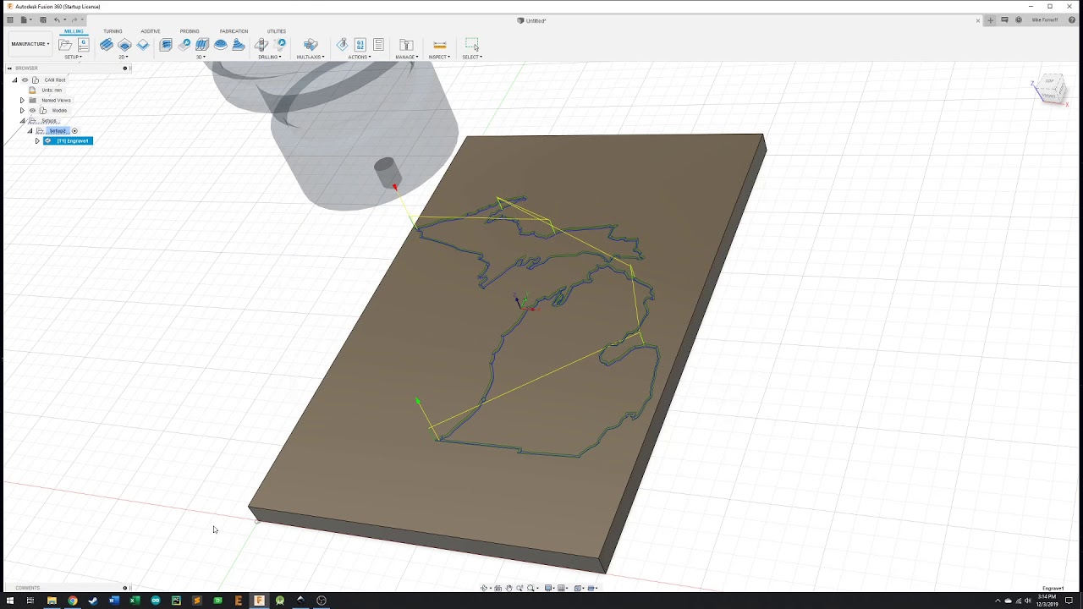The height and width of the screenshot is (609, 1083).
Task: Open the DRILLING dropdown menu
Action: pos(269,57)
